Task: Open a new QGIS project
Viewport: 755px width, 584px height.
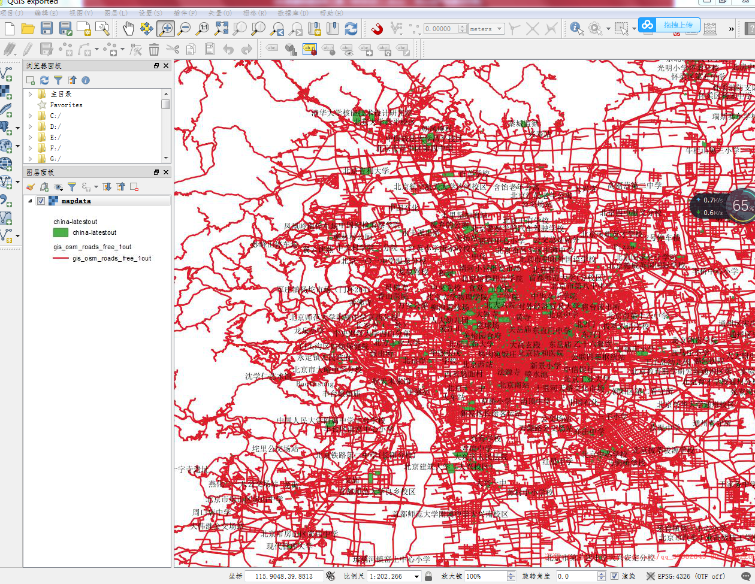Action: pos(9,28)
